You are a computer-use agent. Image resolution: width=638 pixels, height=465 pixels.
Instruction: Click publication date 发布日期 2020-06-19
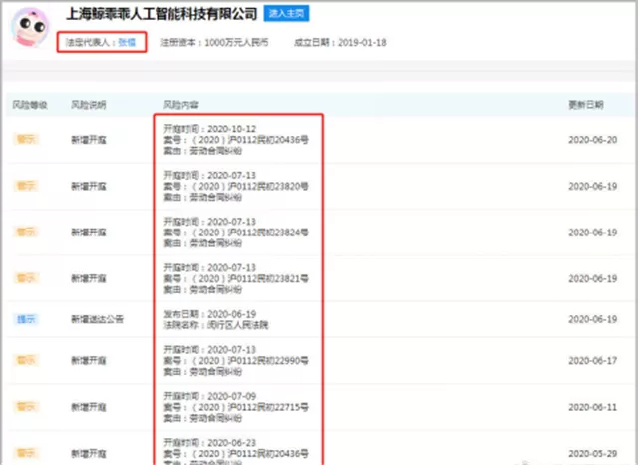210,314
